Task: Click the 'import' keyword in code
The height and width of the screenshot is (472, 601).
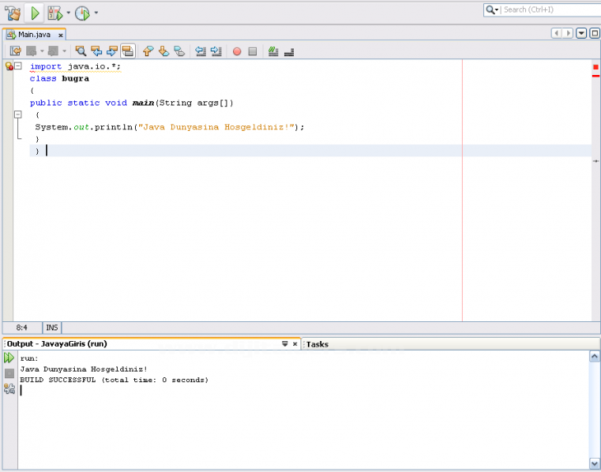Action: (x=45, y=67)
